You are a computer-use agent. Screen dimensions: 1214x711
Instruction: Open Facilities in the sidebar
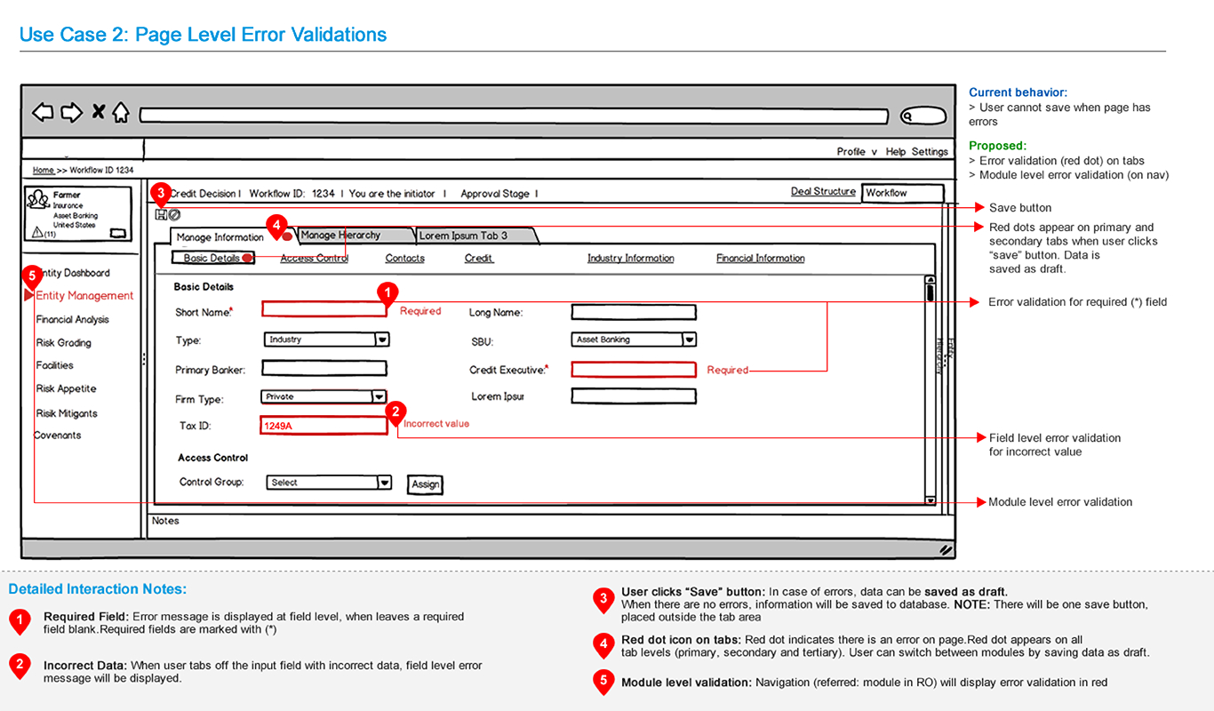[x=55, y=365]
